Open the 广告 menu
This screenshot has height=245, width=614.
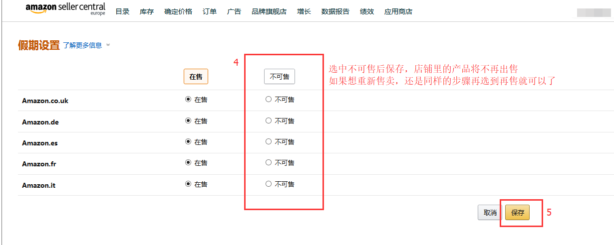tap(234, 11)
